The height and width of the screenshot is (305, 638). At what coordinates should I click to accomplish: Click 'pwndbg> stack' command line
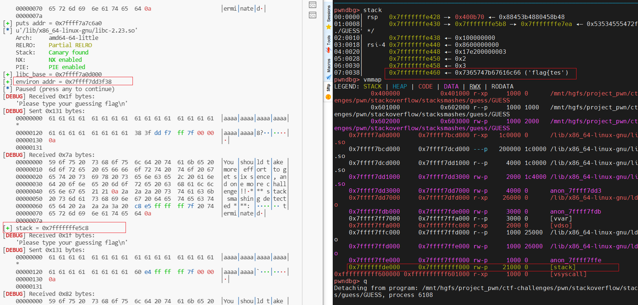pyautogui.click(x=358, y=10)
